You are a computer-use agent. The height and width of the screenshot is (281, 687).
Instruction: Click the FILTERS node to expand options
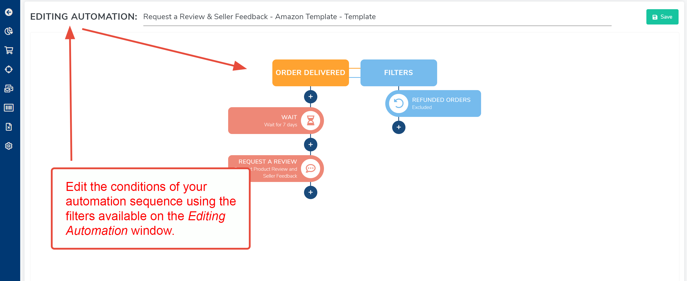point(397,72)
